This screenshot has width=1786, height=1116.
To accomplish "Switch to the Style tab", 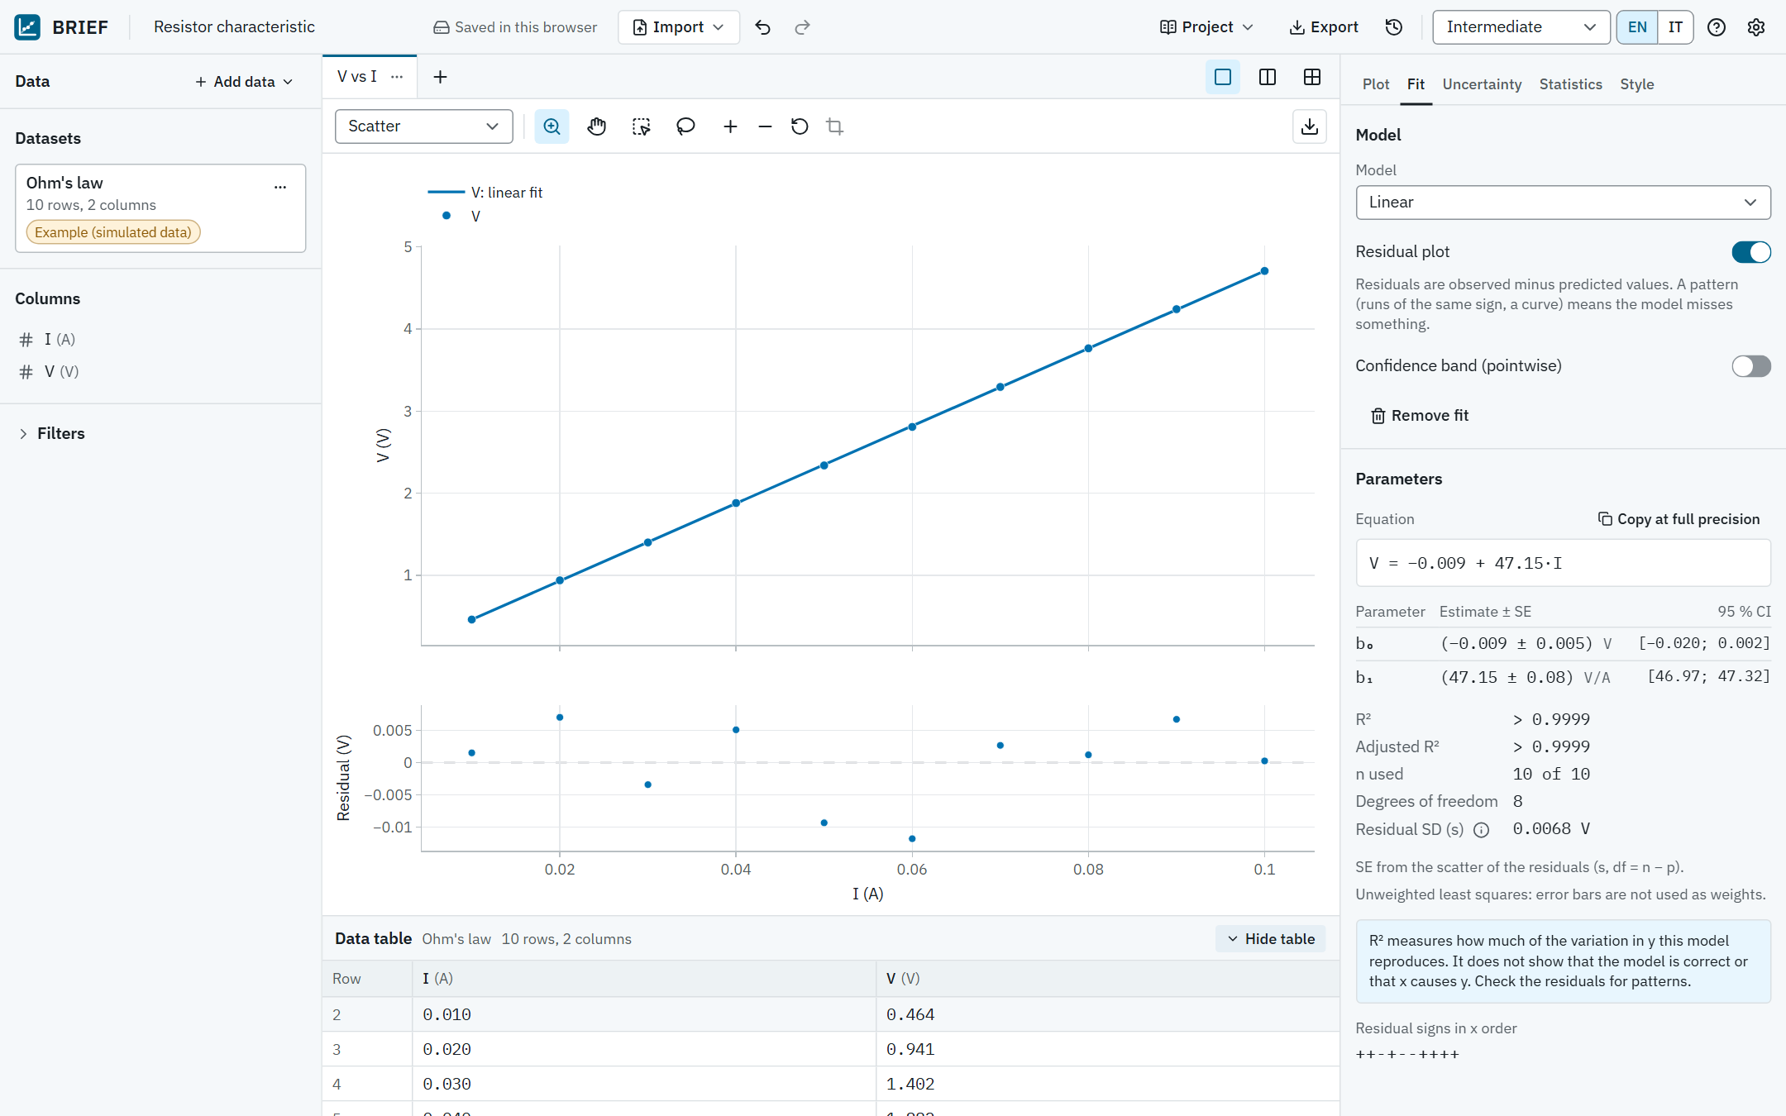I will pos(1636,84).
